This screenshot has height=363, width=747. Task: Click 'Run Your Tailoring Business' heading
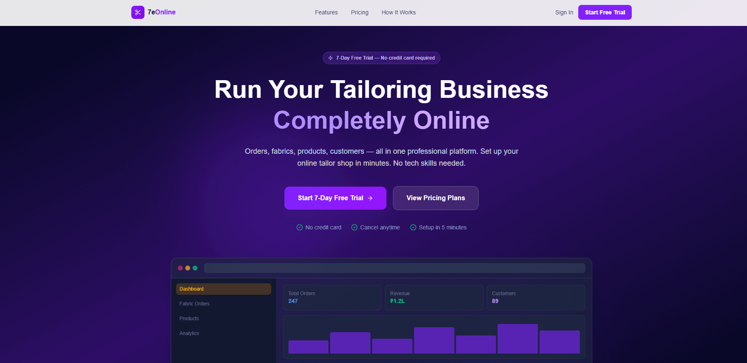(382, 90)
